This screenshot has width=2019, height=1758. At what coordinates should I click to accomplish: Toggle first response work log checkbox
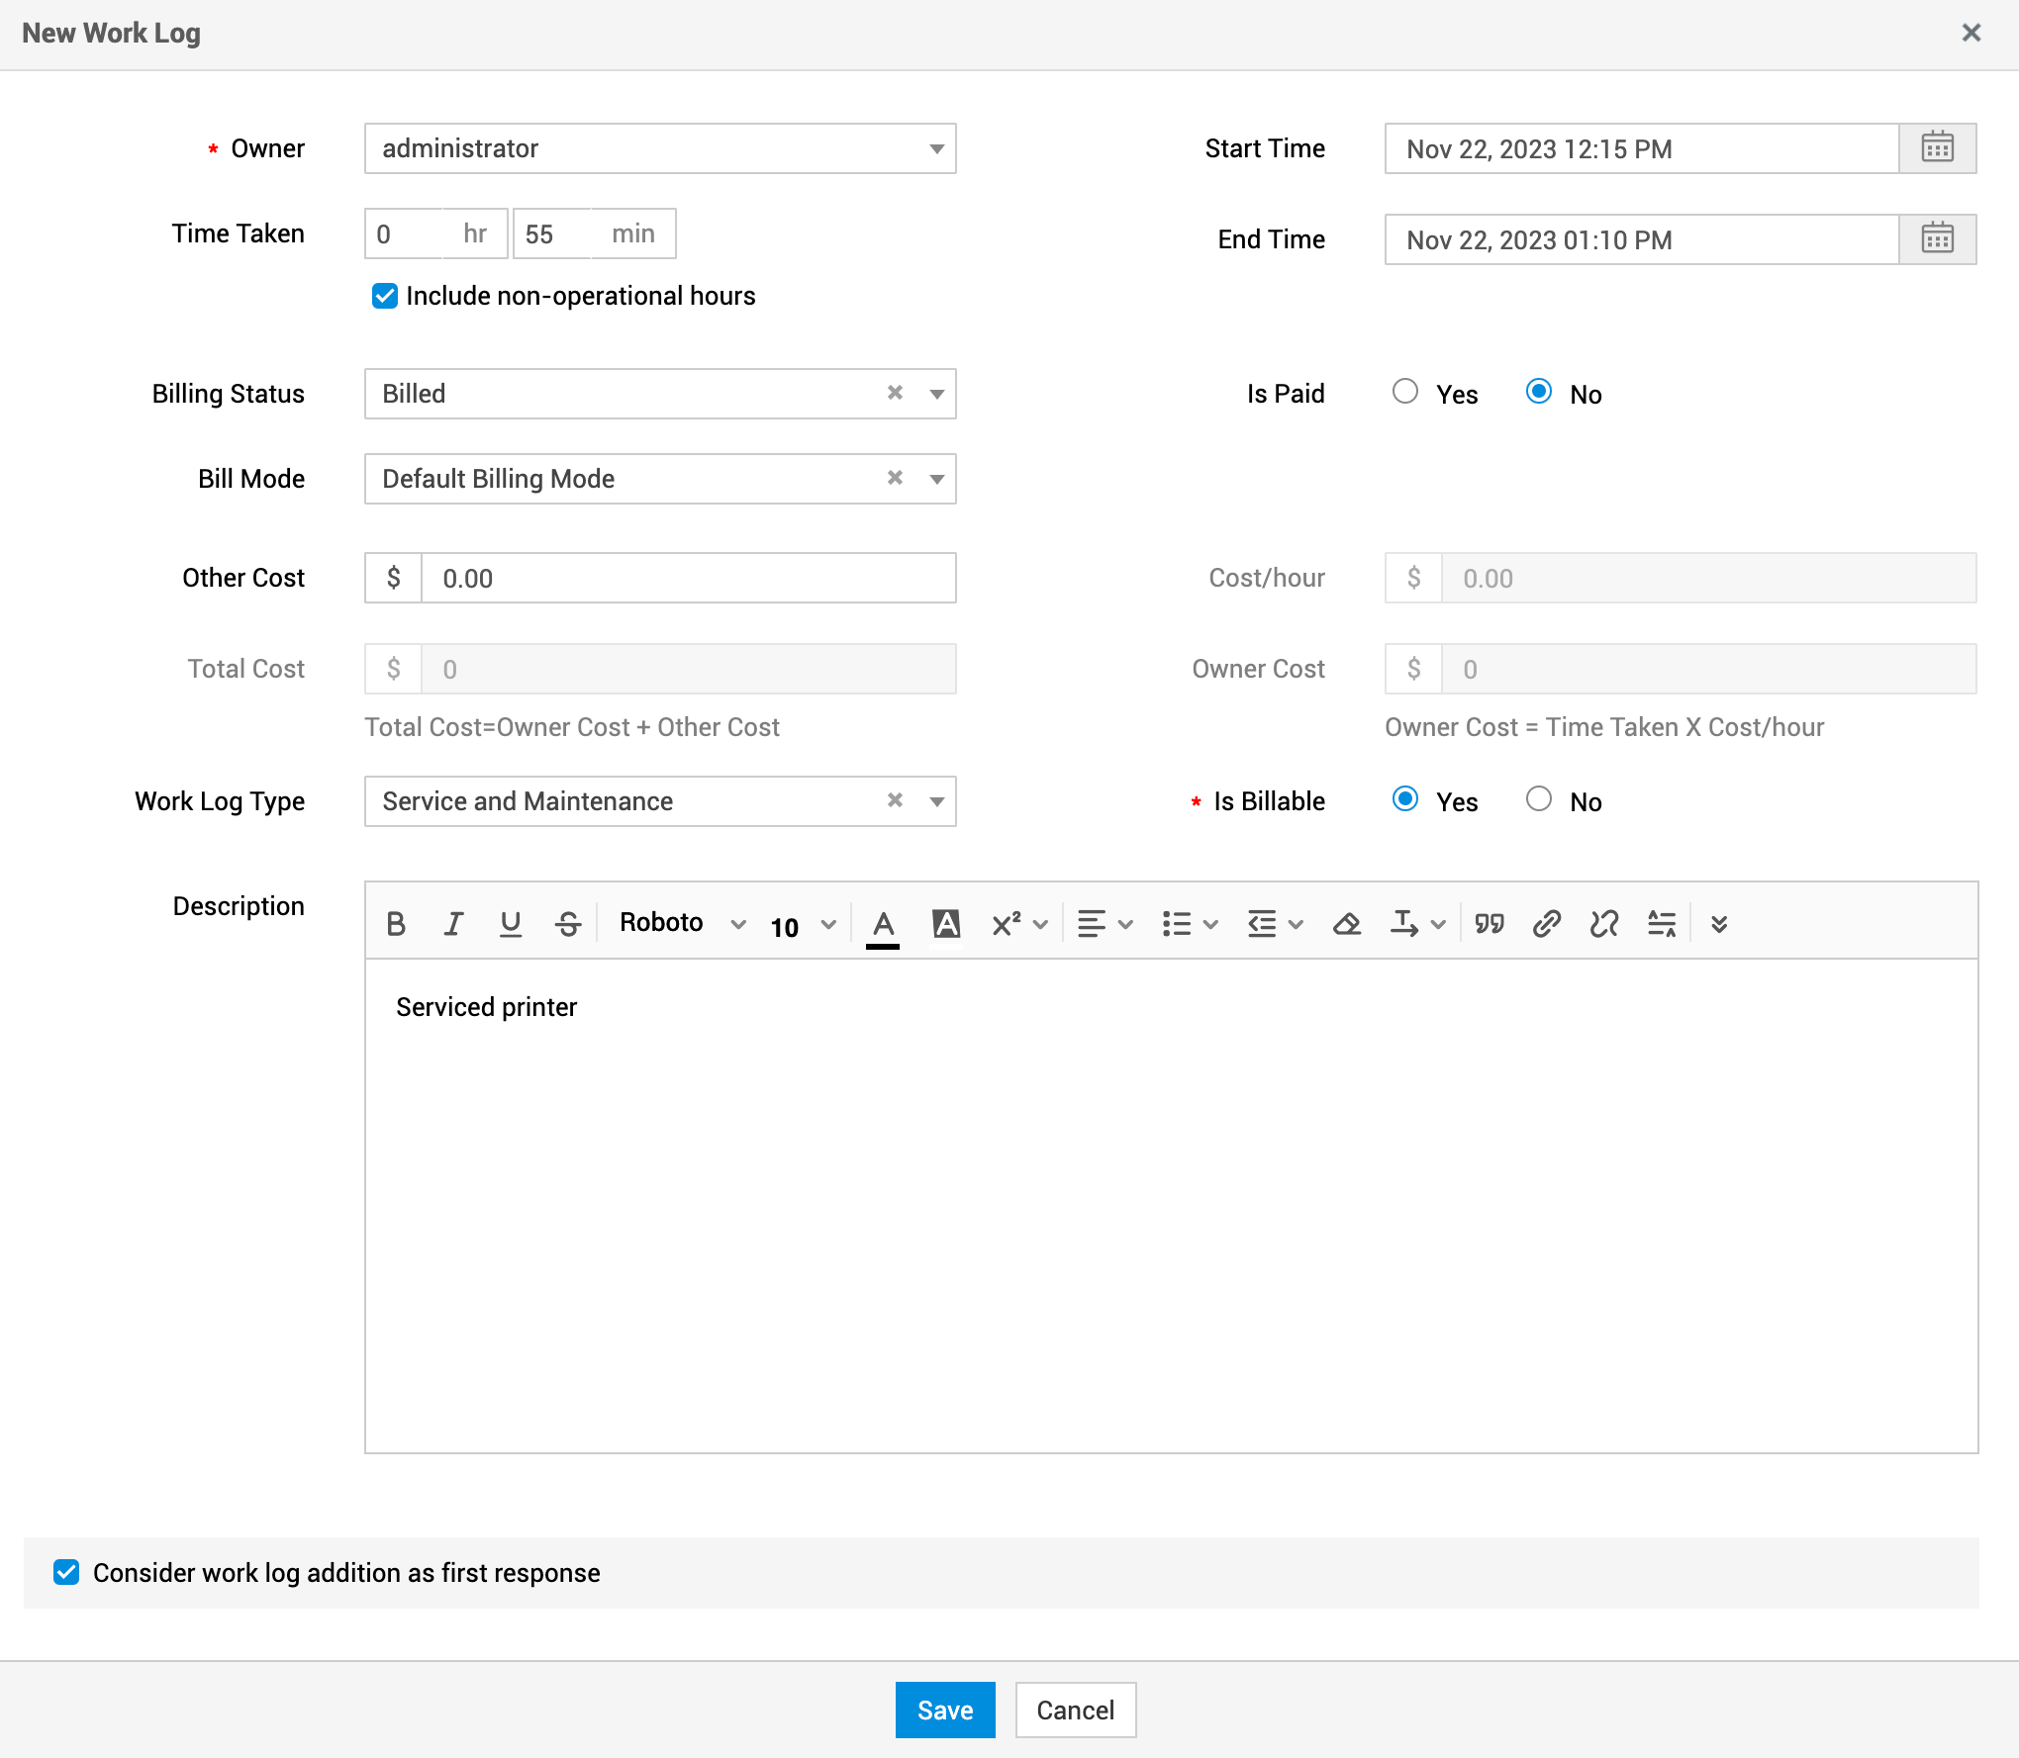(x=66, y=1572)
